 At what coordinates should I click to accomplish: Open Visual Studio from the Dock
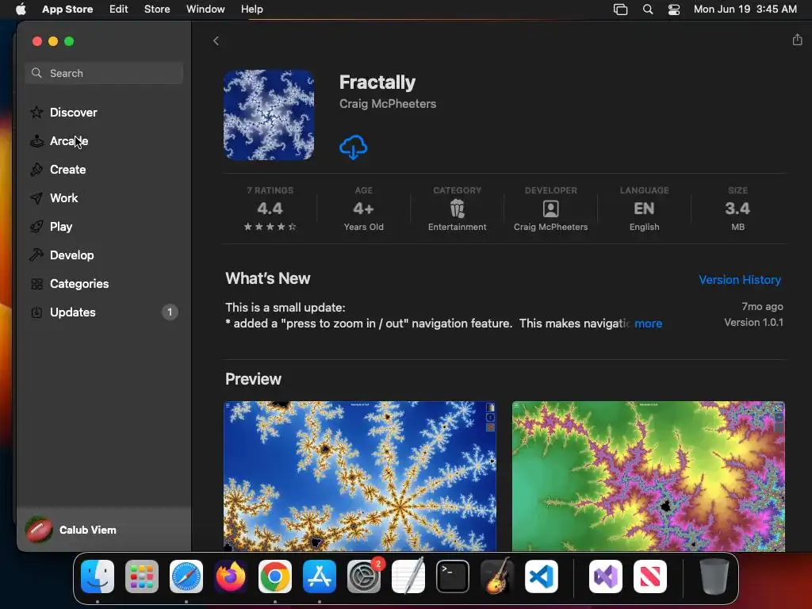coord(606,576)
